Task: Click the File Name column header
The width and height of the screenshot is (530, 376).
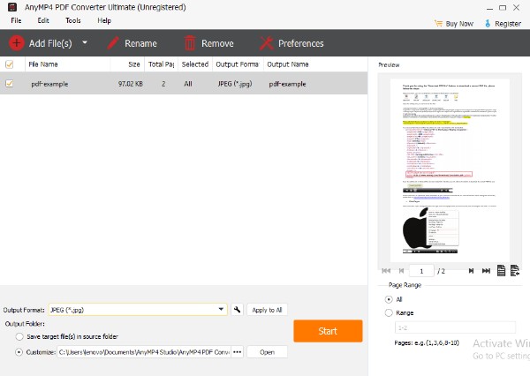Action: pos(43,64)
